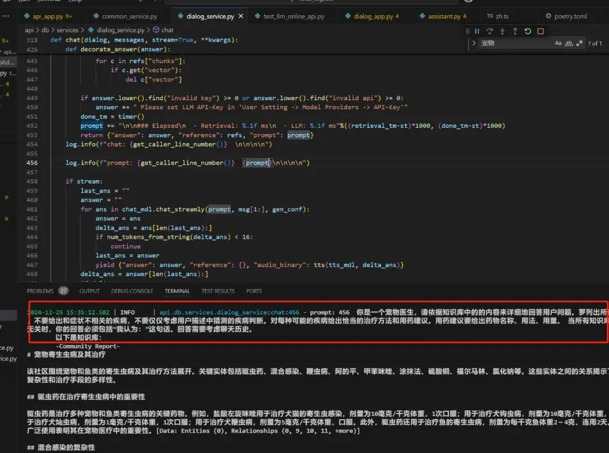The width and height of the screenshot is (609, 453).
Task: Open the services breadcrumb dropdown
Action: [67, 30]
